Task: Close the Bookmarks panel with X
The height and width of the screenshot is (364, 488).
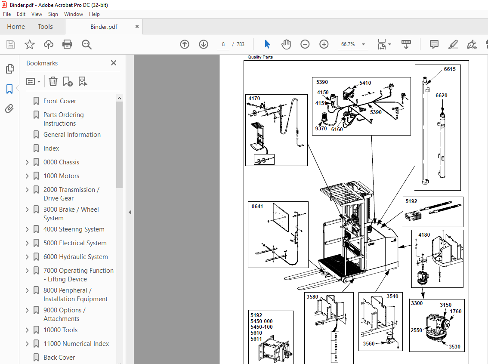Action: coord(114,63)
